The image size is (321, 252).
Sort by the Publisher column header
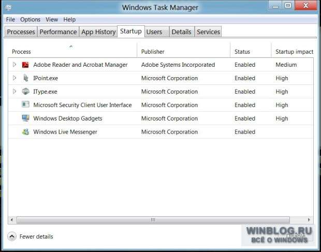click(x=184, y=50)
